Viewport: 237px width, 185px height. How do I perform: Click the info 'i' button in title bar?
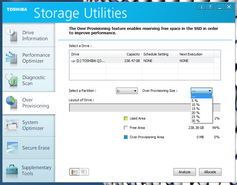point(201,7)
